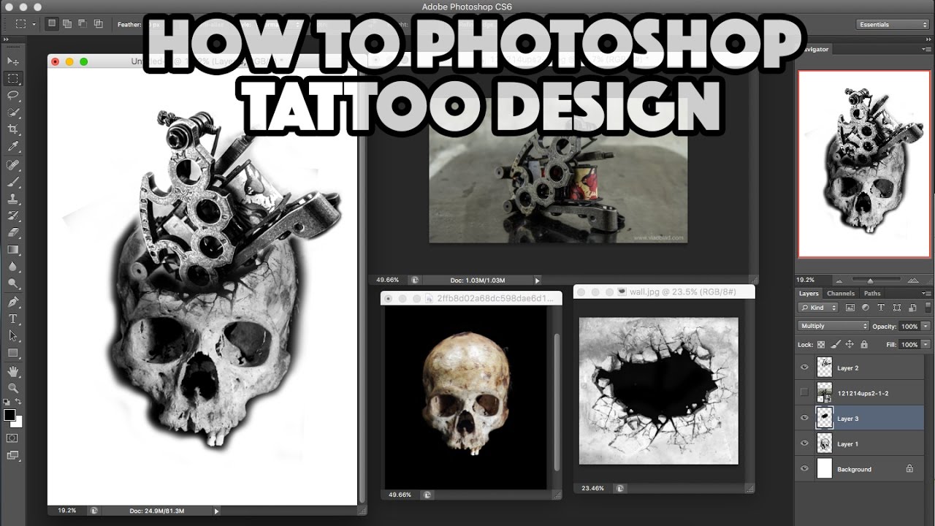The width and height of the screenshot is (935, 526).
Task: Click the wall.jpg window title bar
Action: pyautogui.click(x=664, y=291)
